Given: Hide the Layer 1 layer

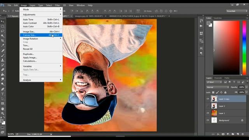Looking at the screenshot, I should pyautogui.click(x=208, y=113).
